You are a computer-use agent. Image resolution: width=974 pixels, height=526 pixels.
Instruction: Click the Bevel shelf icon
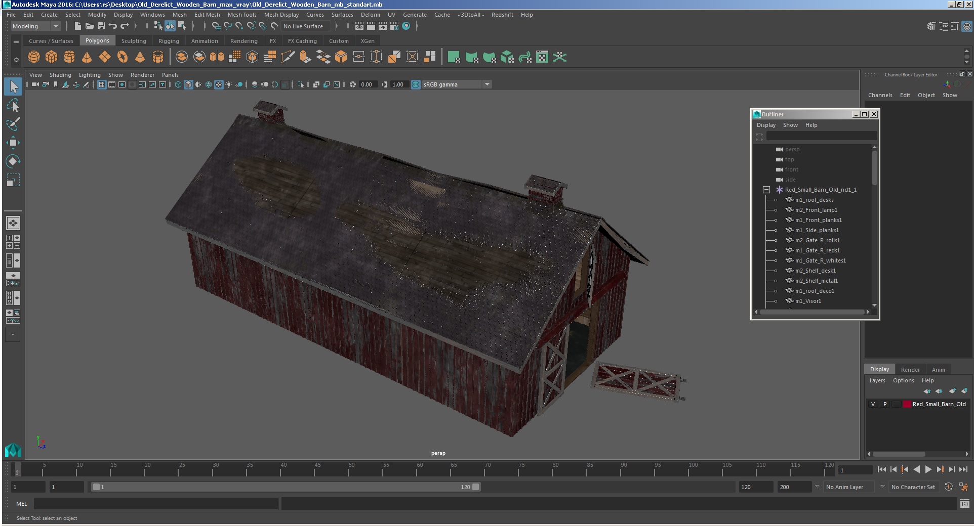point(341,57)
